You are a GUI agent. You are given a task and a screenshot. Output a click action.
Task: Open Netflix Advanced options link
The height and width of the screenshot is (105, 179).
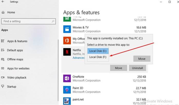[x=79, y=58]
